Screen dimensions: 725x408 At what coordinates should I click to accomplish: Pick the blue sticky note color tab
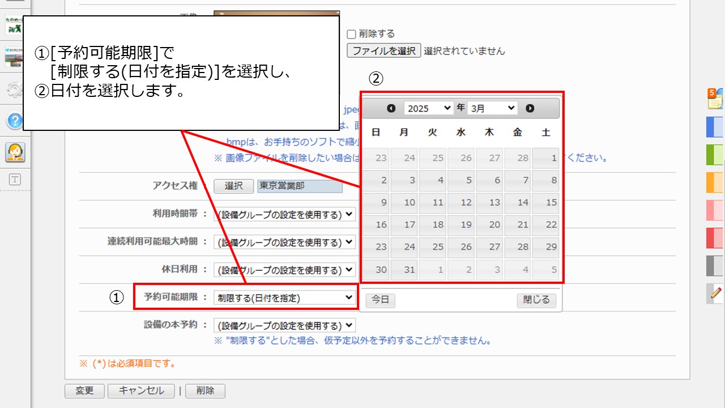click(x=715, y=127)
